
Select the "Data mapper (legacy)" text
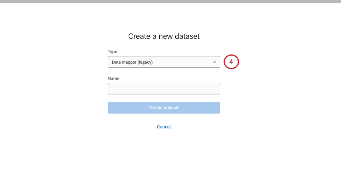132,62
